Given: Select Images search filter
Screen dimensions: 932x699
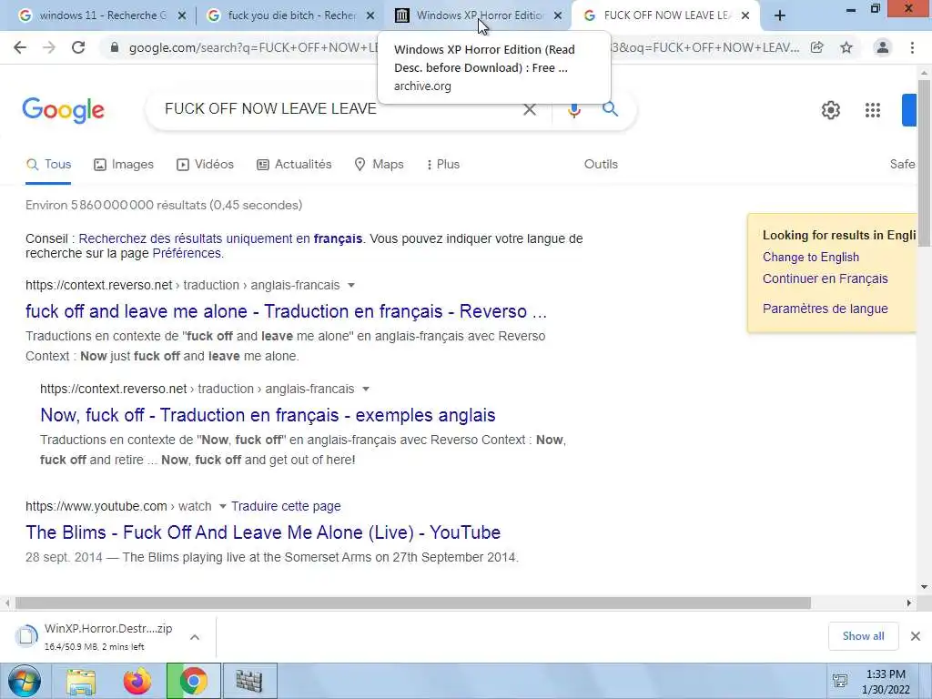Looking at the screenshot, I should coord(124,165).
